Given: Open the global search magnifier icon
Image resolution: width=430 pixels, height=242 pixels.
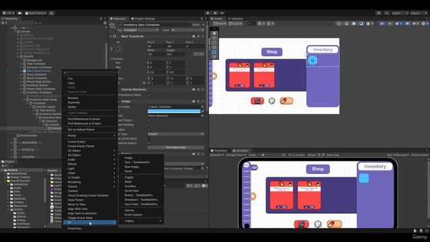Looking at the screenshot, I should (x=386, y=13).
